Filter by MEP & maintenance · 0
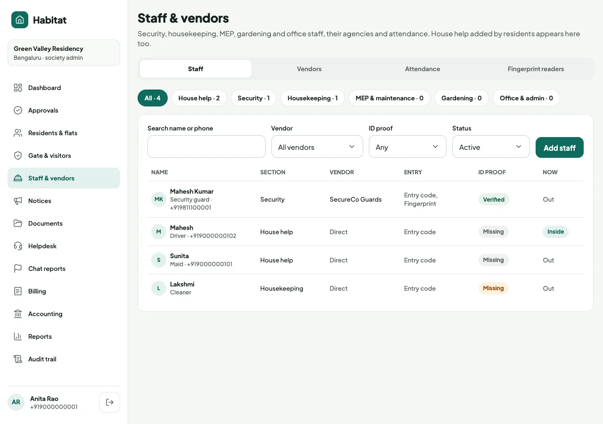This screenshot has width=603, height=424. [390, 98]
